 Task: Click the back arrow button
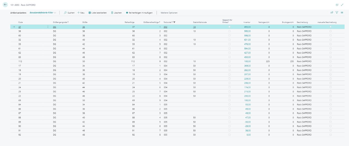[5, 5]
